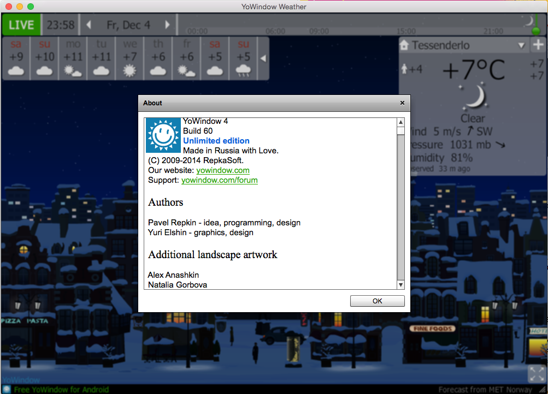The image size is (548, 394).
Task: Go to previous day arrow
Action: [89, 25]
